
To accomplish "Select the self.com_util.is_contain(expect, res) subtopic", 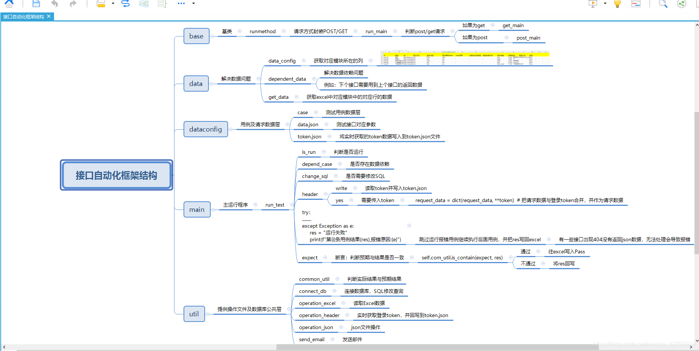I will [x=462, y=258].
